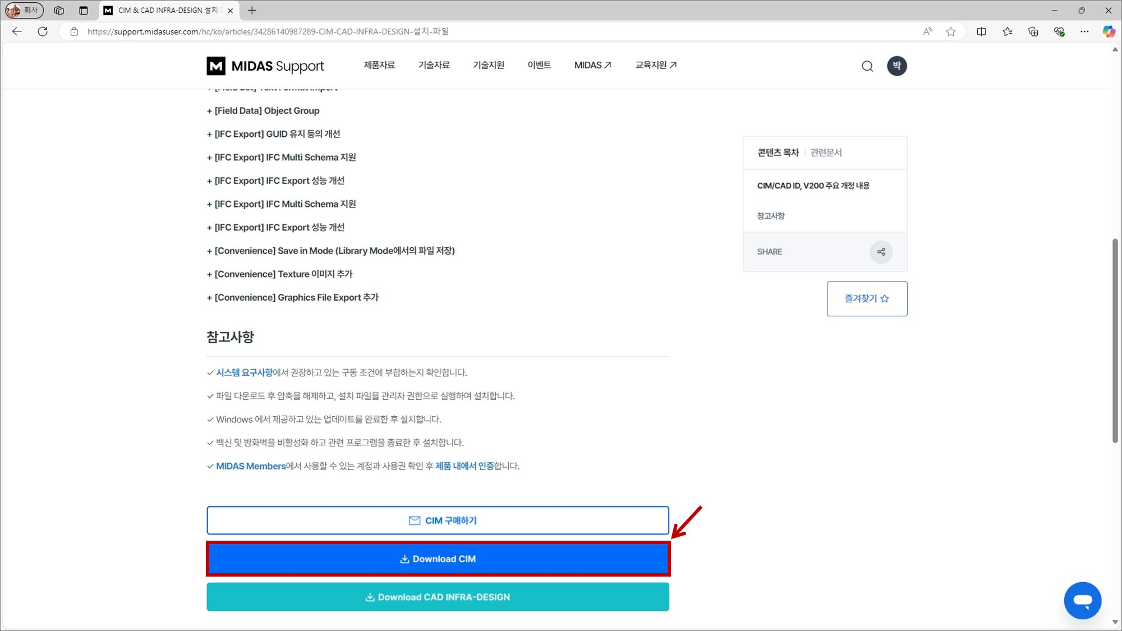Add page to favorites star icon
Viewport: 1122px width, 631px height.
coord(951,31)
